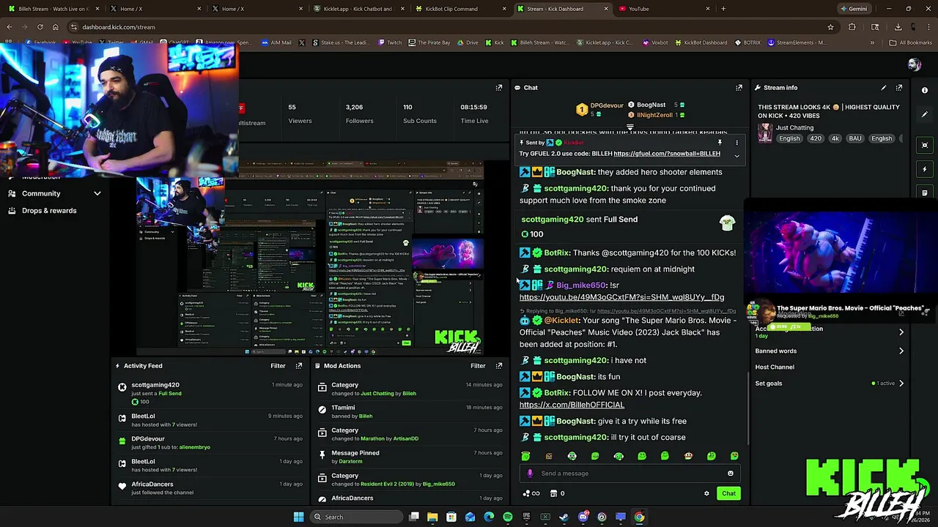Screen dimensions: 938x527
Task: Expand the Community sidebar section
Action: click(x=97, y=193)
